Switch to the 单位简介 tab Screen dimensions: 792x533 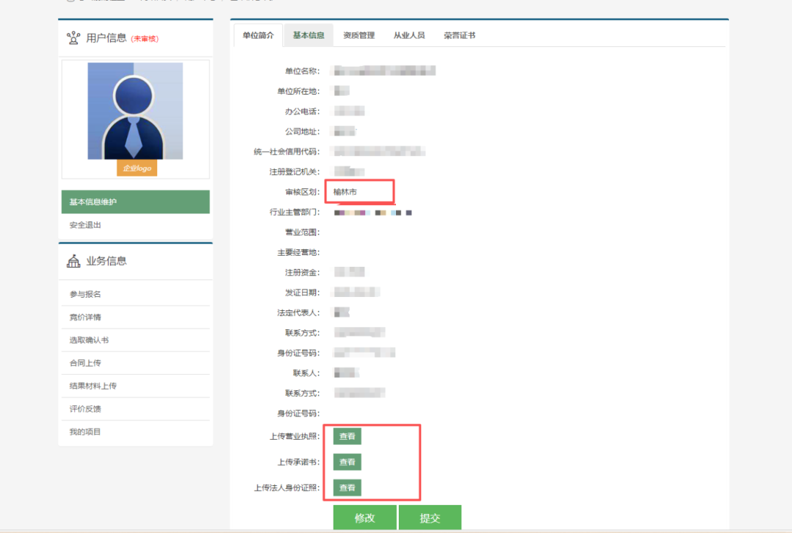point(258,35)
